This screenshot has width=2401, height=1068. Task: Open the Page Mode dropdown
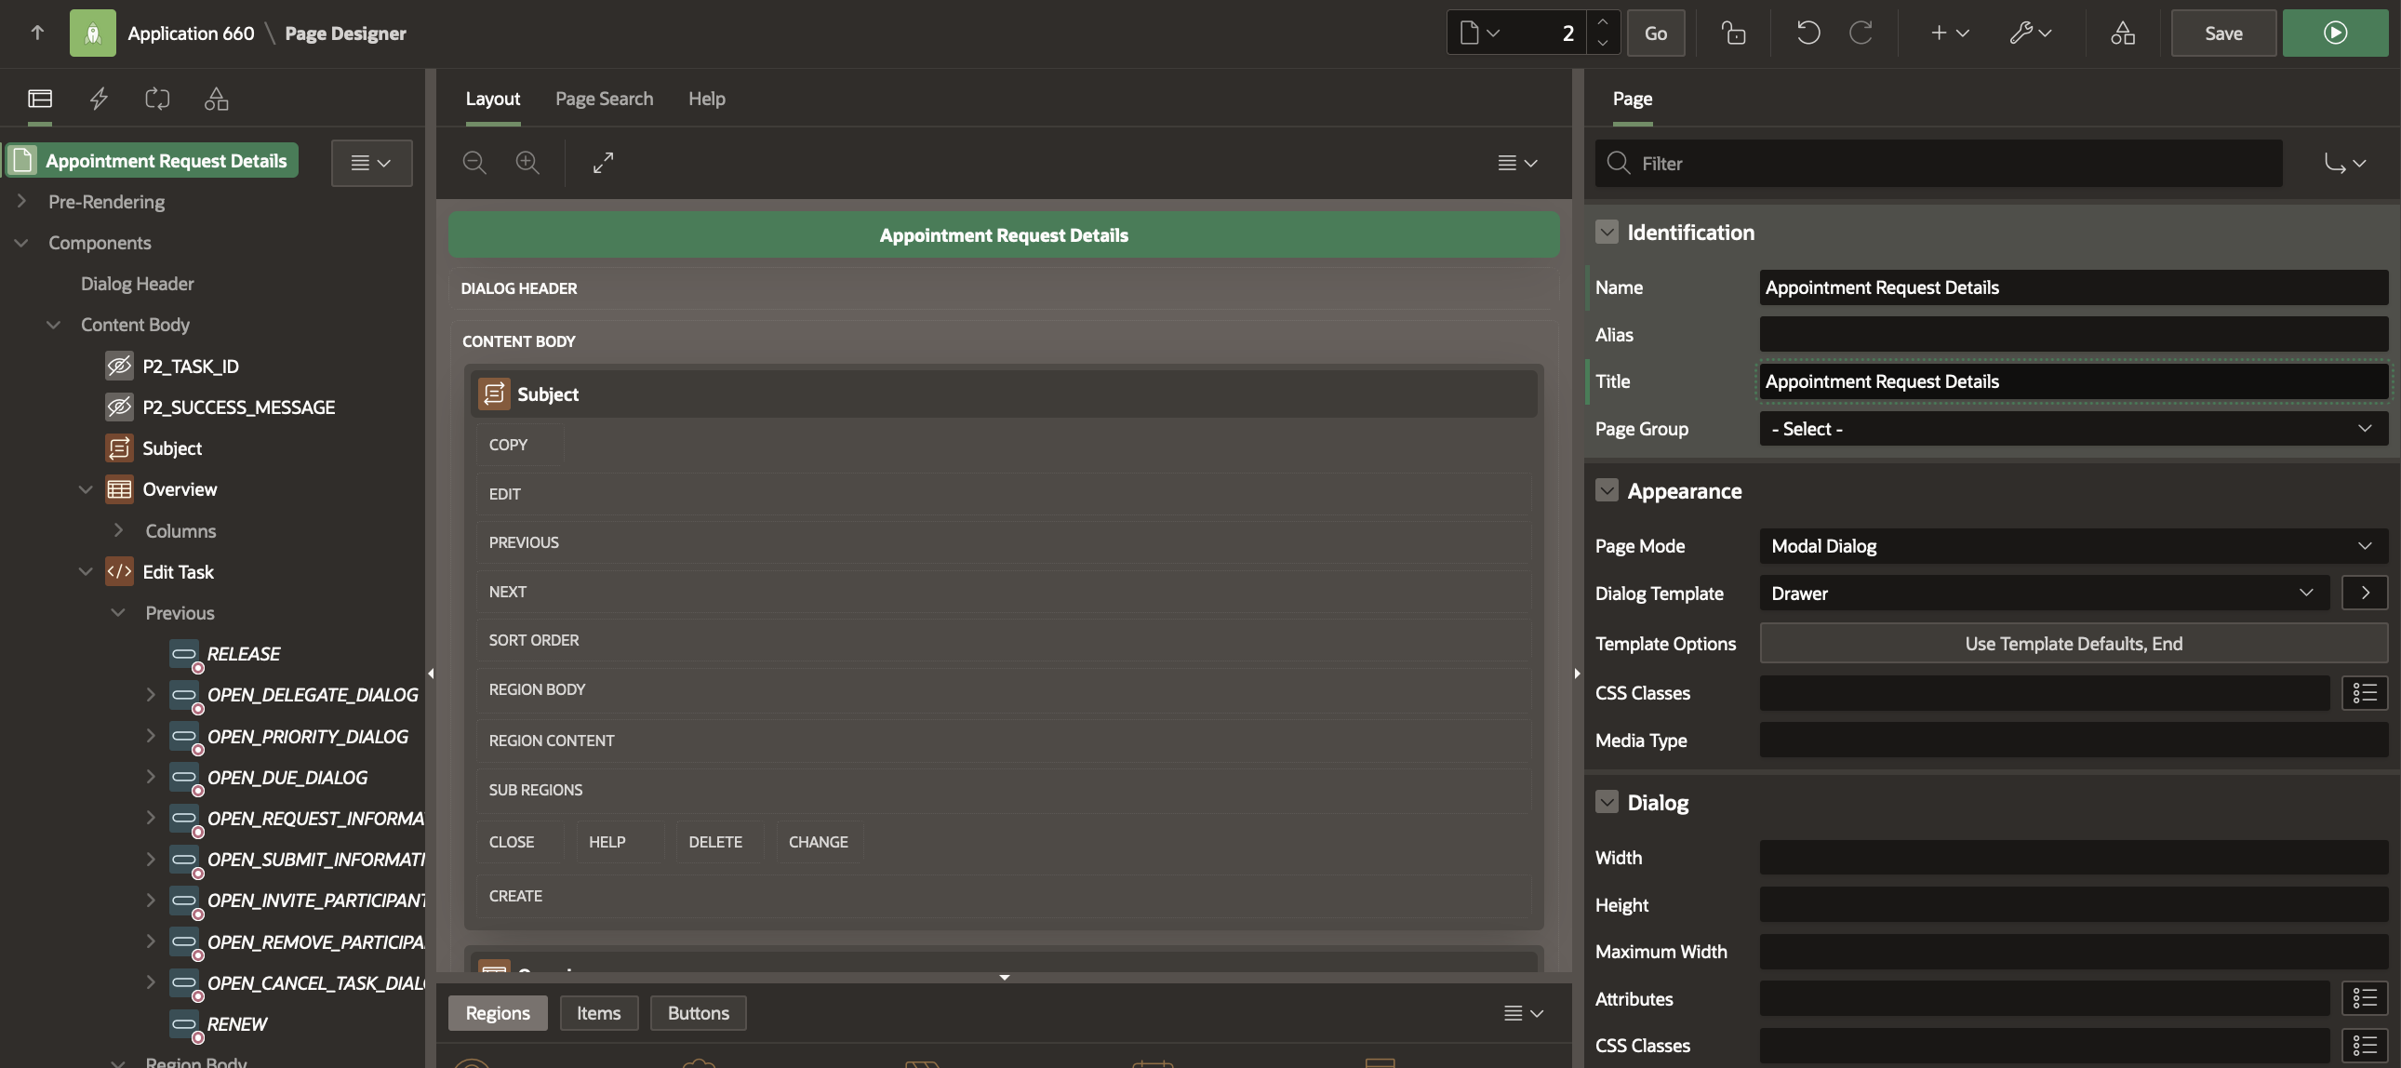point(2072,546)
